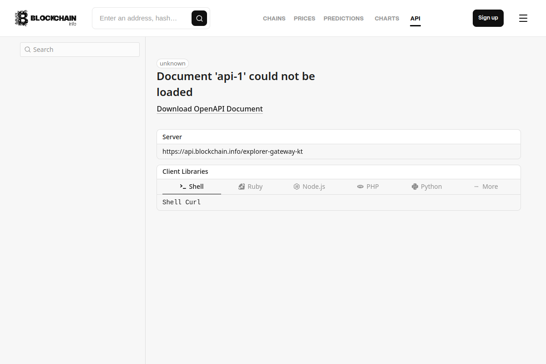
Task: Click the Shell terminal prompt icon
Action: point(183,187)
